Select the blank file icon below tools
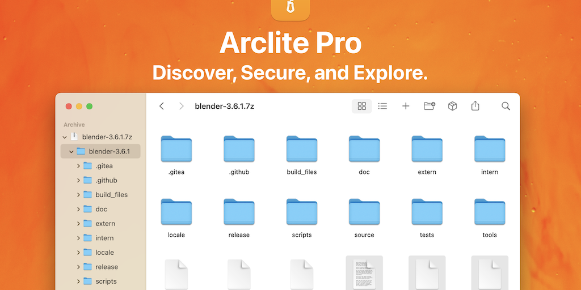581x290 pixels. pos(490,273)
